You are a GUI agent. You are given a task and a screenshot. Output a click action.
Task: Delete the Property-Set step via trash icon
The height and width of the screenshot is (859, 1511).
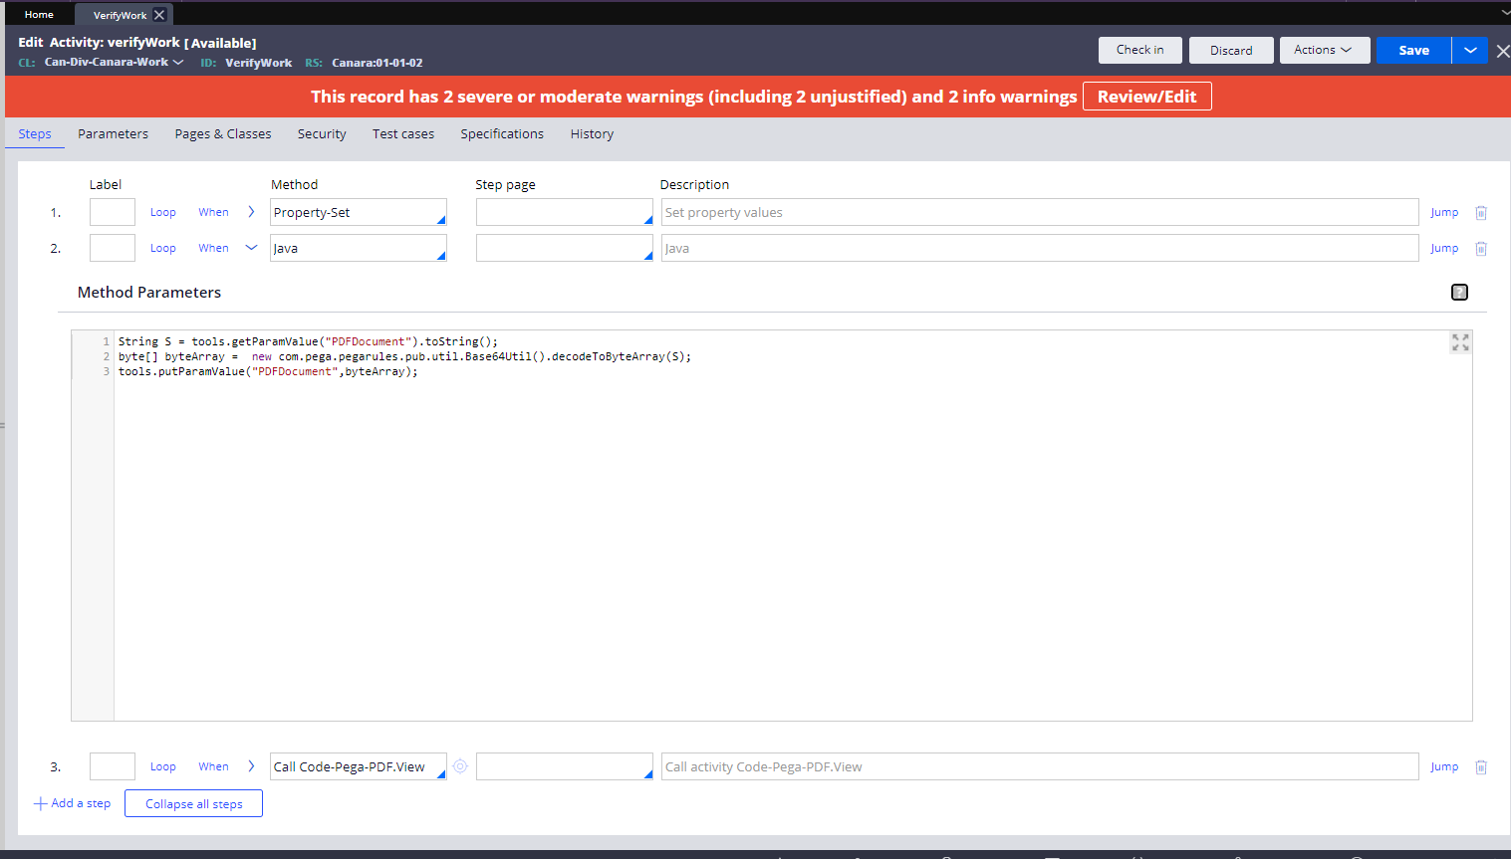(x=1481, y=211)
